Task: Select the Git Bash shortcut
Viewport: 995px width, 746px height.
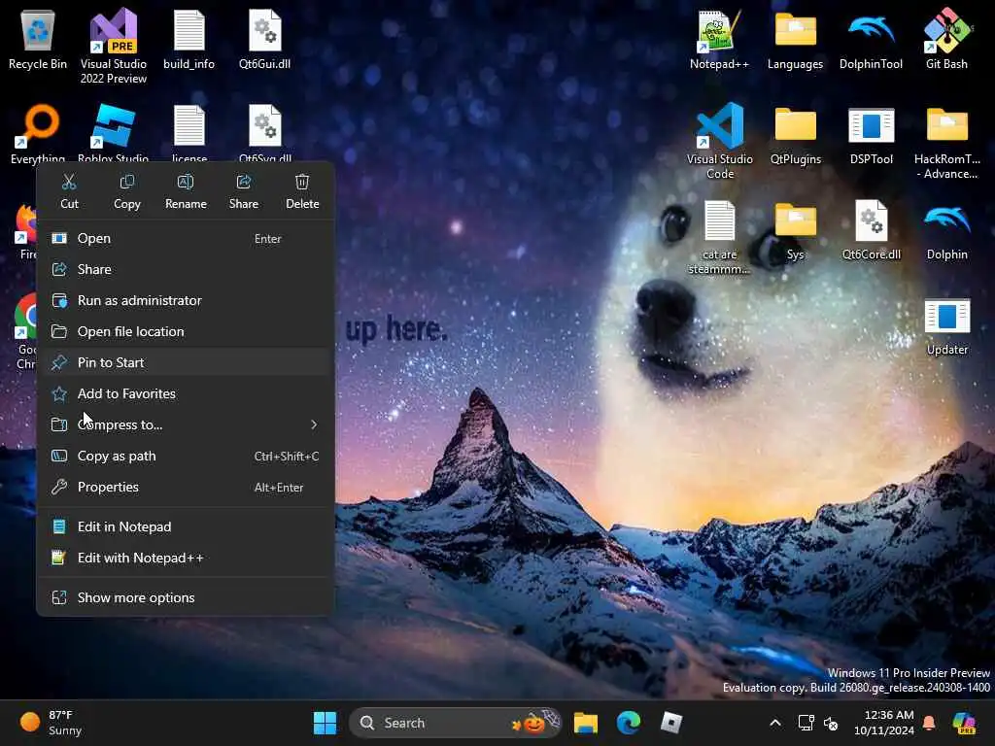Action: [946, 39]
